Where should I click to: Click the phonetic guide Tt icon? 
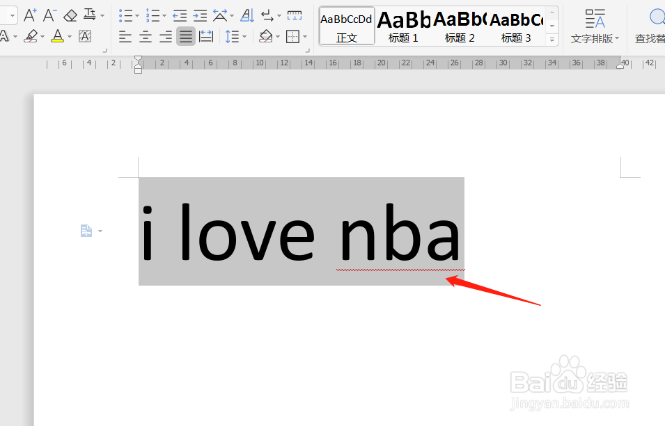click(x=90, y=15)
